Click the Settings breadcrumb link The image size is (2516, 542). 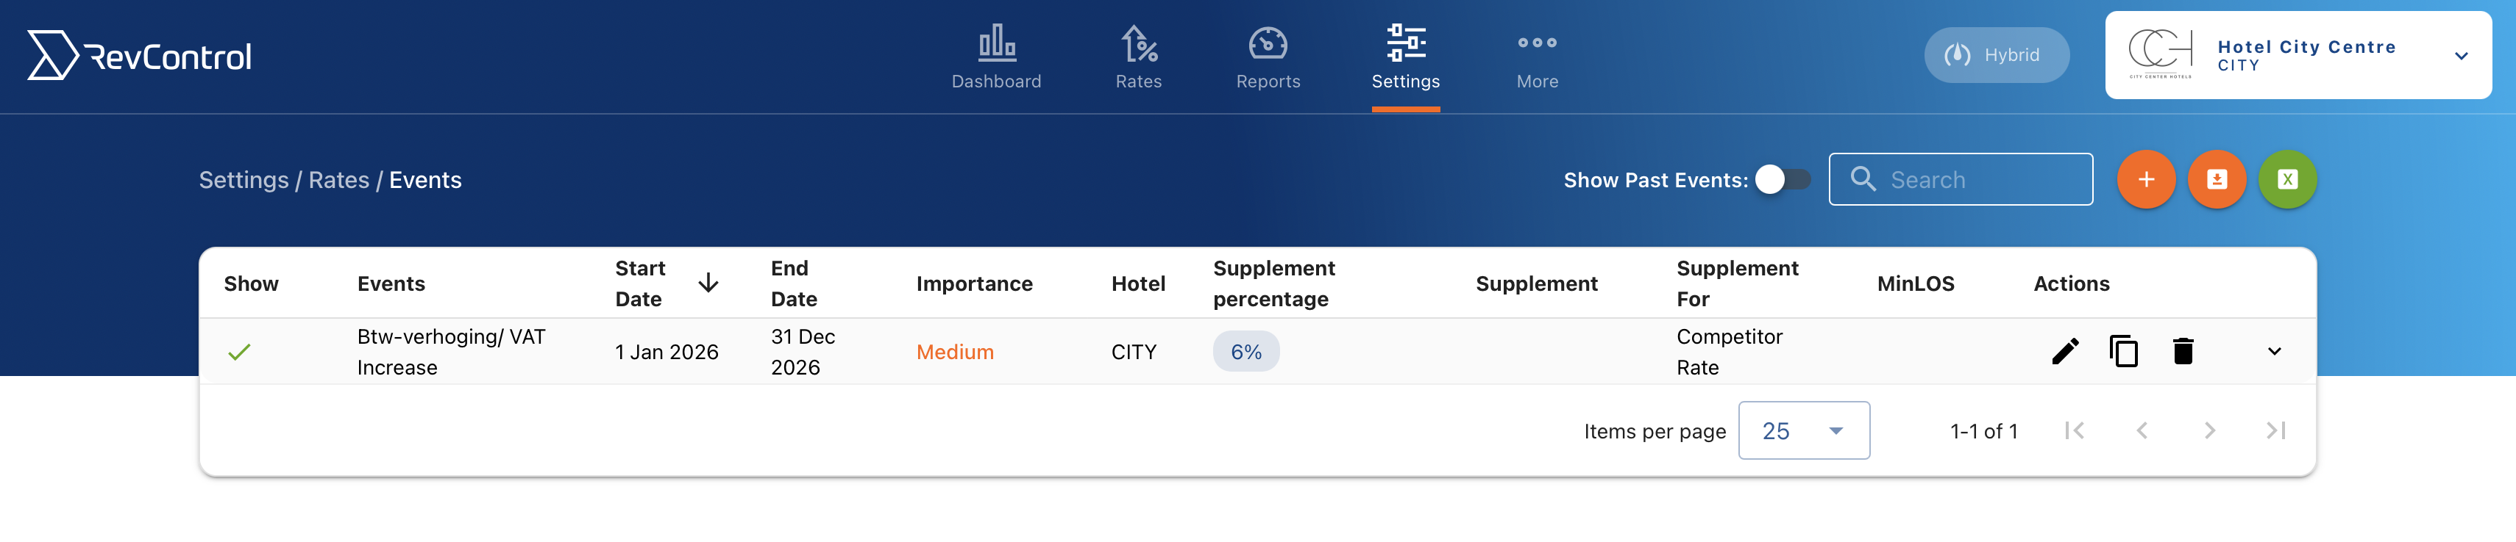(244, 181)
